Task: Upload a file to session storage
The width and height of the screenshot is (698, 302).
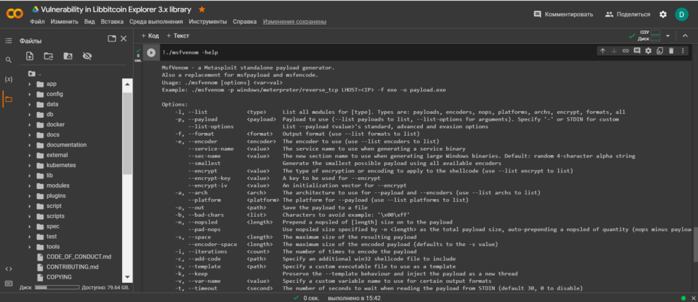Action: point(30,56)
